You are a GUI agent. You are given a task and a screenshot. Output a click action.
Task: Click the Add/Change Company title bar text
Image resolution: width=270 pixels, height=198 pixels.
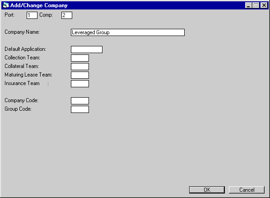pyautogui.click(x=39, y=5)
